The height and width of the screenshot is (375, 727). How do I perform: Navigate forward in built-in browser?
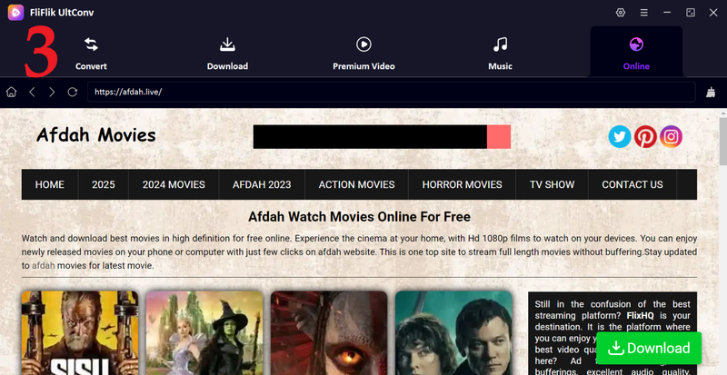pos(52,92)
